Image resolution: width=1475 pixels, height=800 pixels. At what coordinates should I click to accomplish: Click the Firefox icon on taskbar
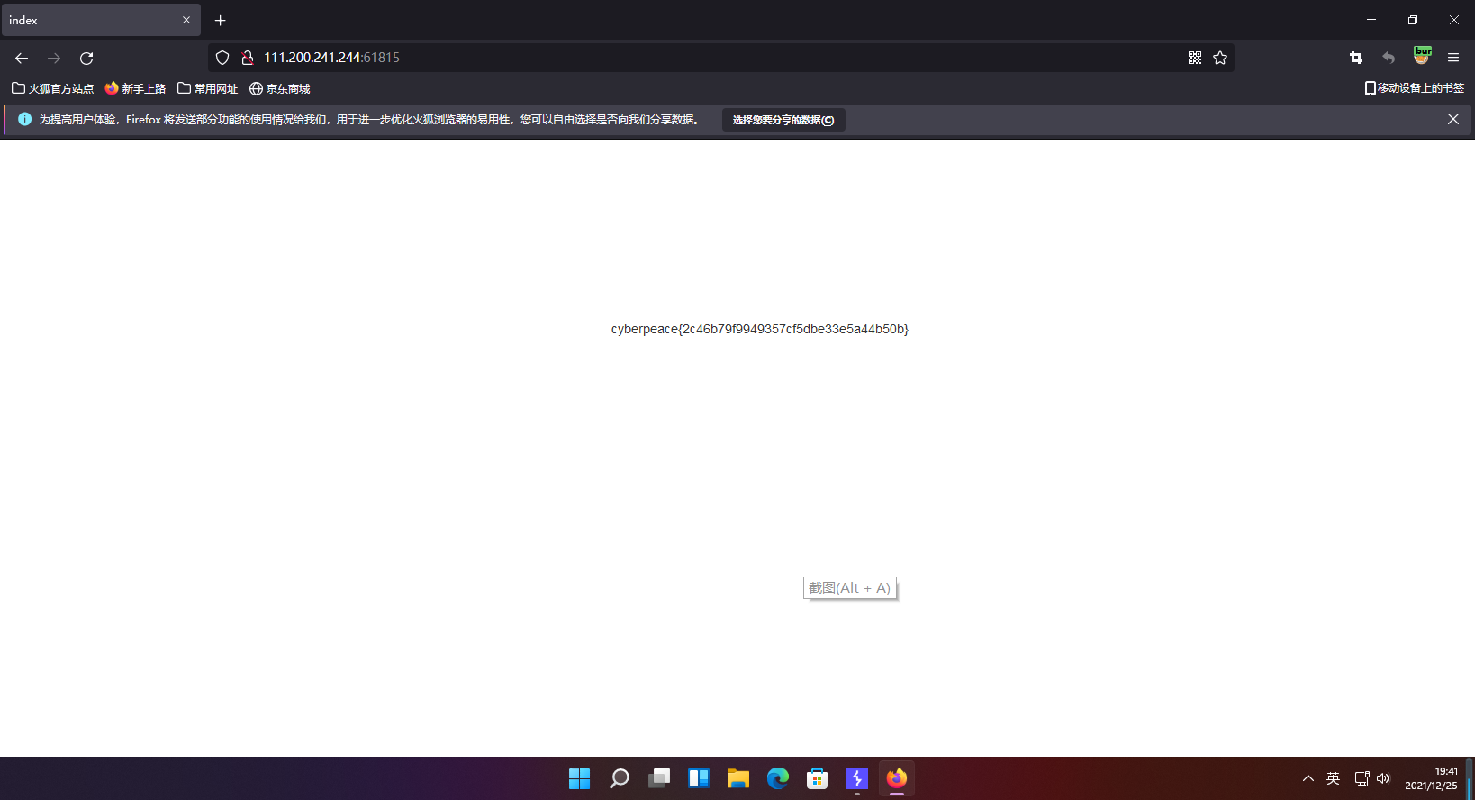click(897, 778)
